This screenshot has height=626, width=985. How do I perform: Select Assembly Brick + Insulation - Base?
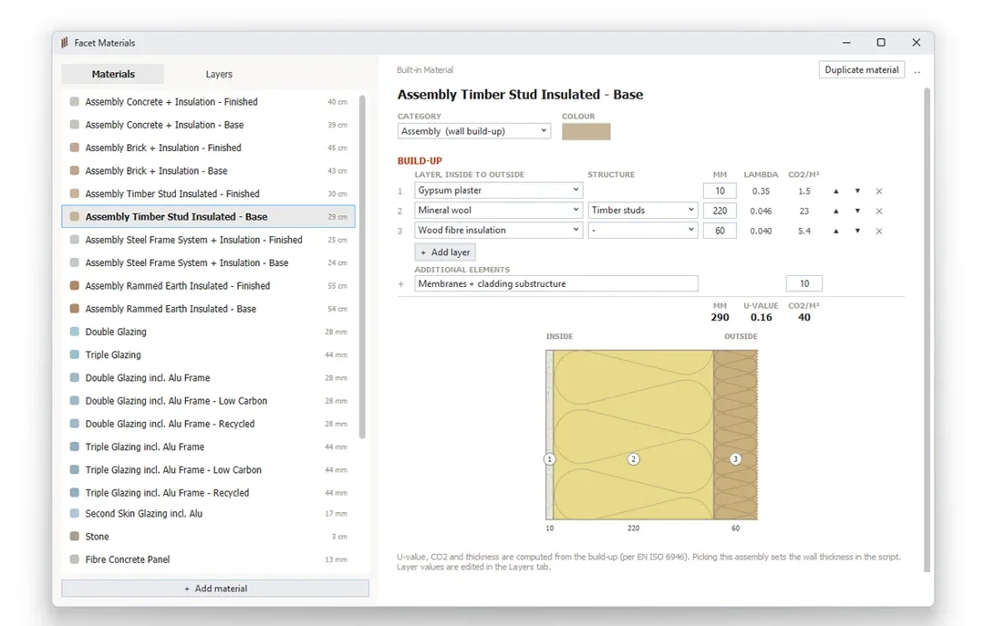pos(209,170)
